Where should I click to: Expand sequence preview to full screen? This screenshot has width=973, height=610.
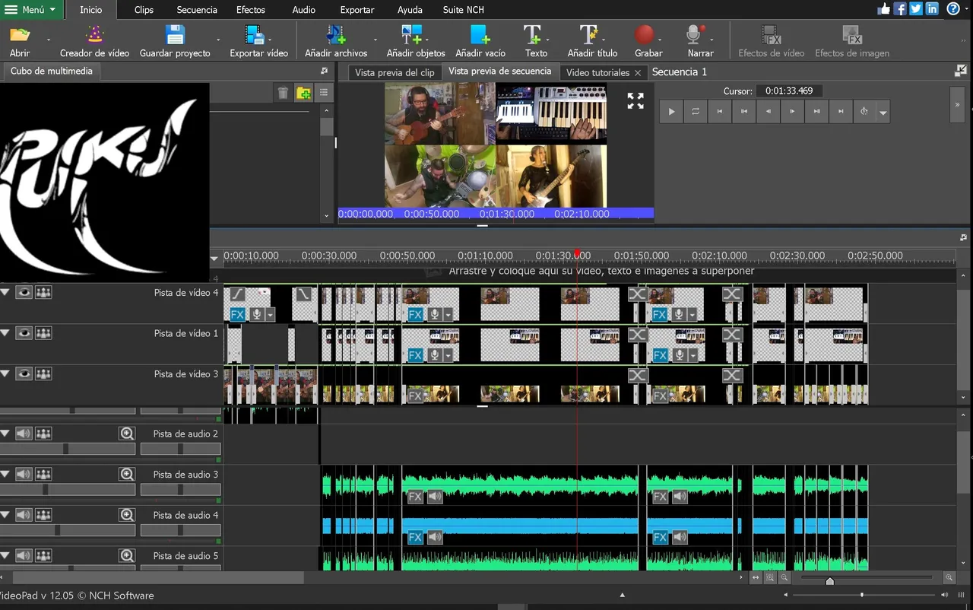click(635, 101)
